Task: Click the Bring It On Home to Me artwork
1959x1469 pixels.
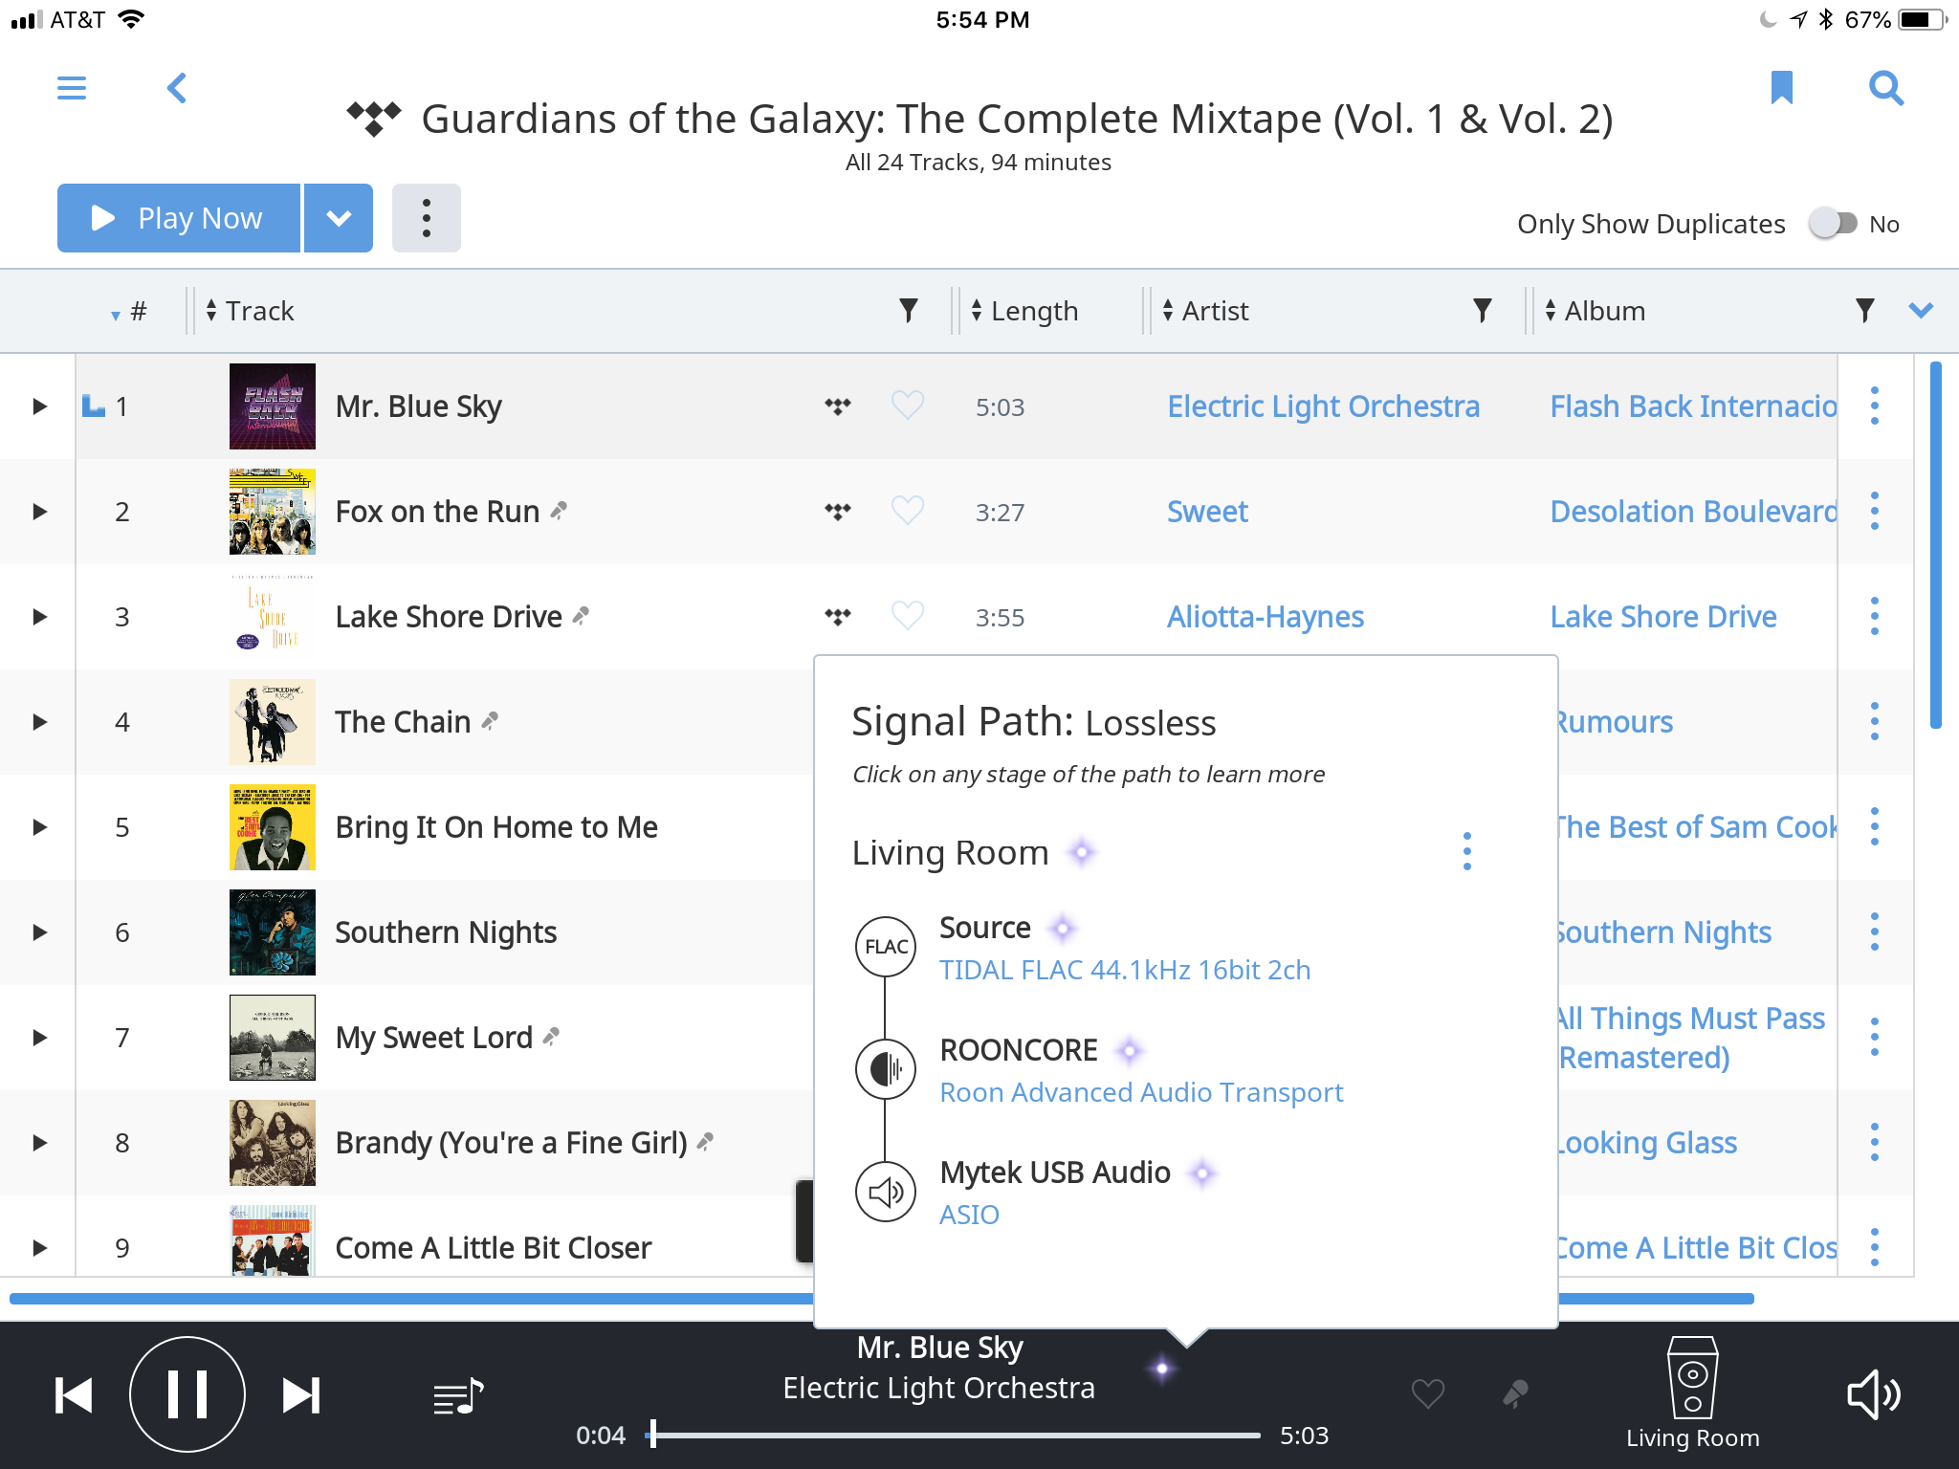Action: (x=273, y=827)
